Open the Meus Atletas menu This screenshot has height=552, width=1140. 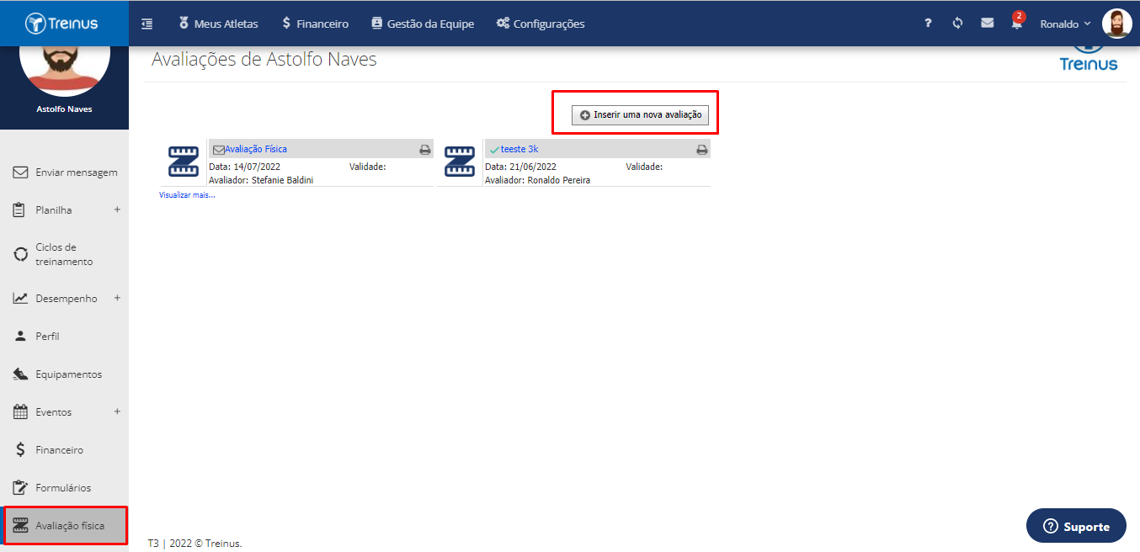pos(218,24)
